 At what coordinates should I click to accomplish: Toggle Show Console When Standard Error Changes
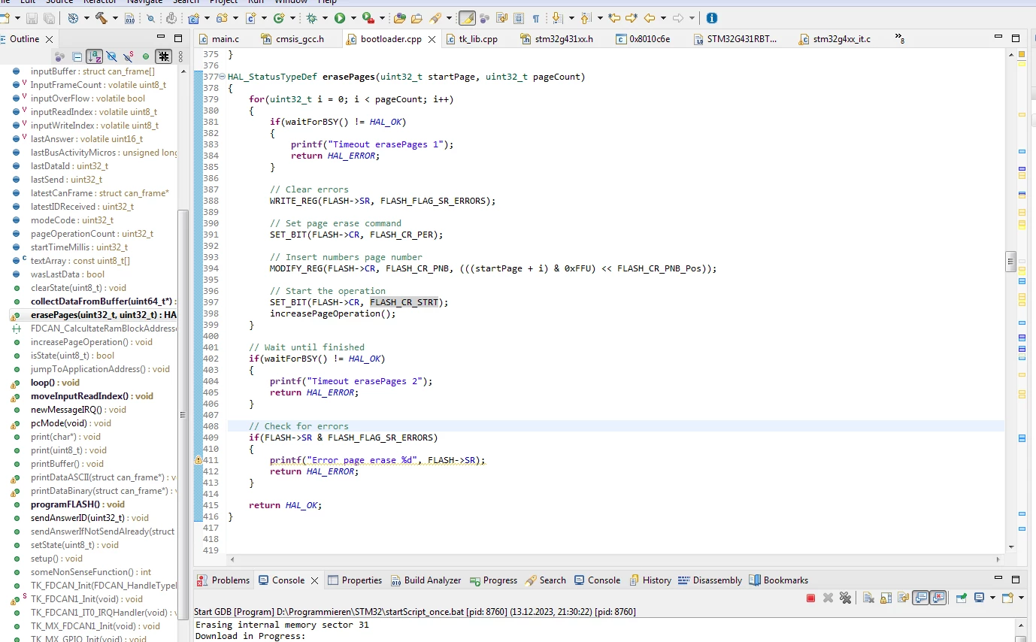(938, 598)
